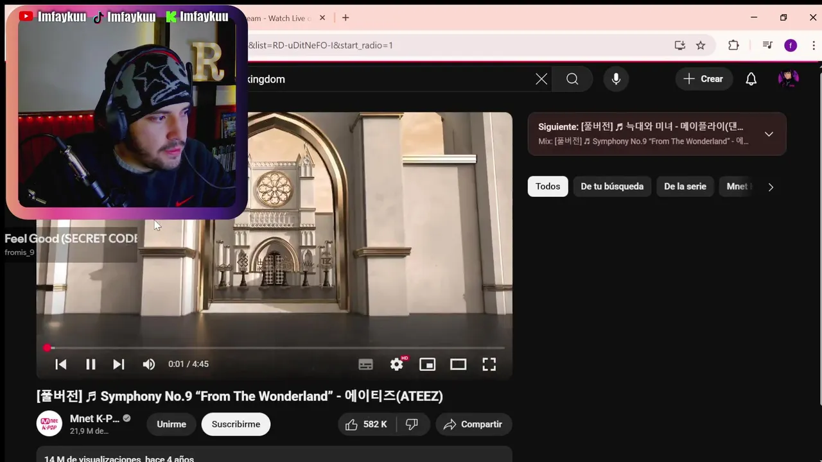This screenshot has height=462, width=822.
Task: Click the Unirme button
Action: pyautogui.click(x=171, y=424)
